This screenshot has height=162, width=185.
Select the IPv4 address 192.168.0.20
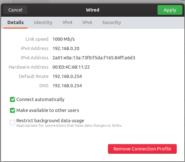pyautogui.click(x=66, y=48)
